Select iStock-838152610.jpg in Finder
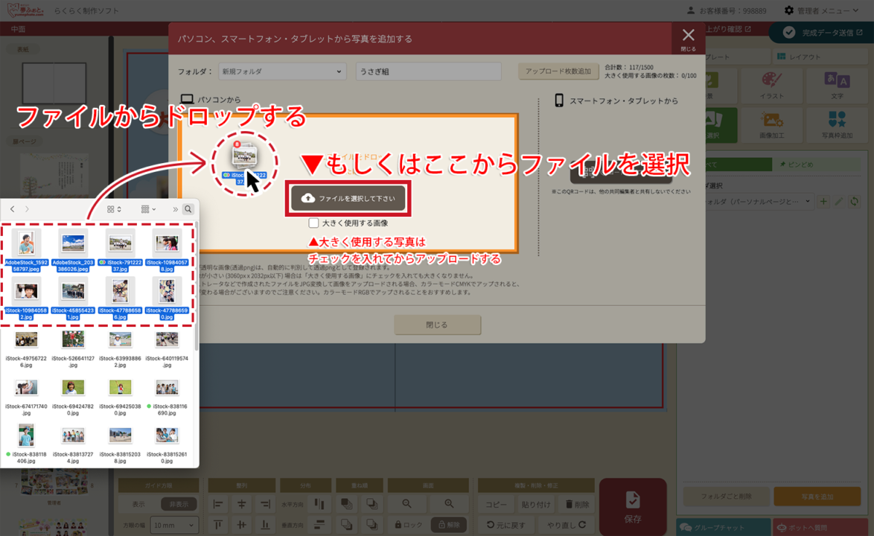This screenshot has width=874, height=536. pos(167,446)
